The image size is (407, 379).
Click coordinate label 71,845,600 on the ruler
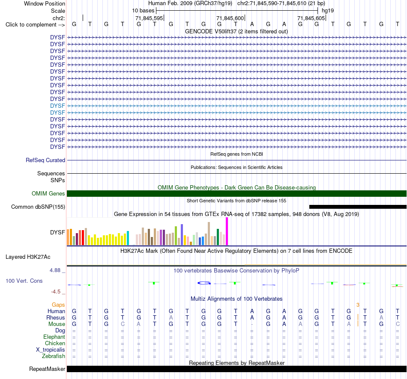pos(230,18)
